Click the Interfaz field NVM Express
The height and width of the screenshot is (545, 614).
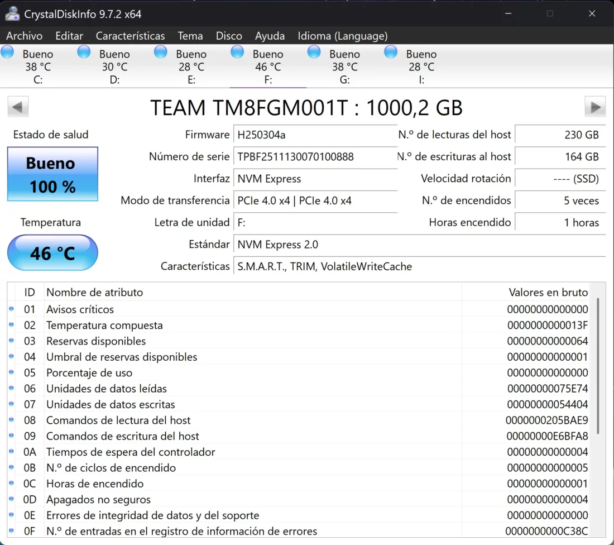[315, 179]
